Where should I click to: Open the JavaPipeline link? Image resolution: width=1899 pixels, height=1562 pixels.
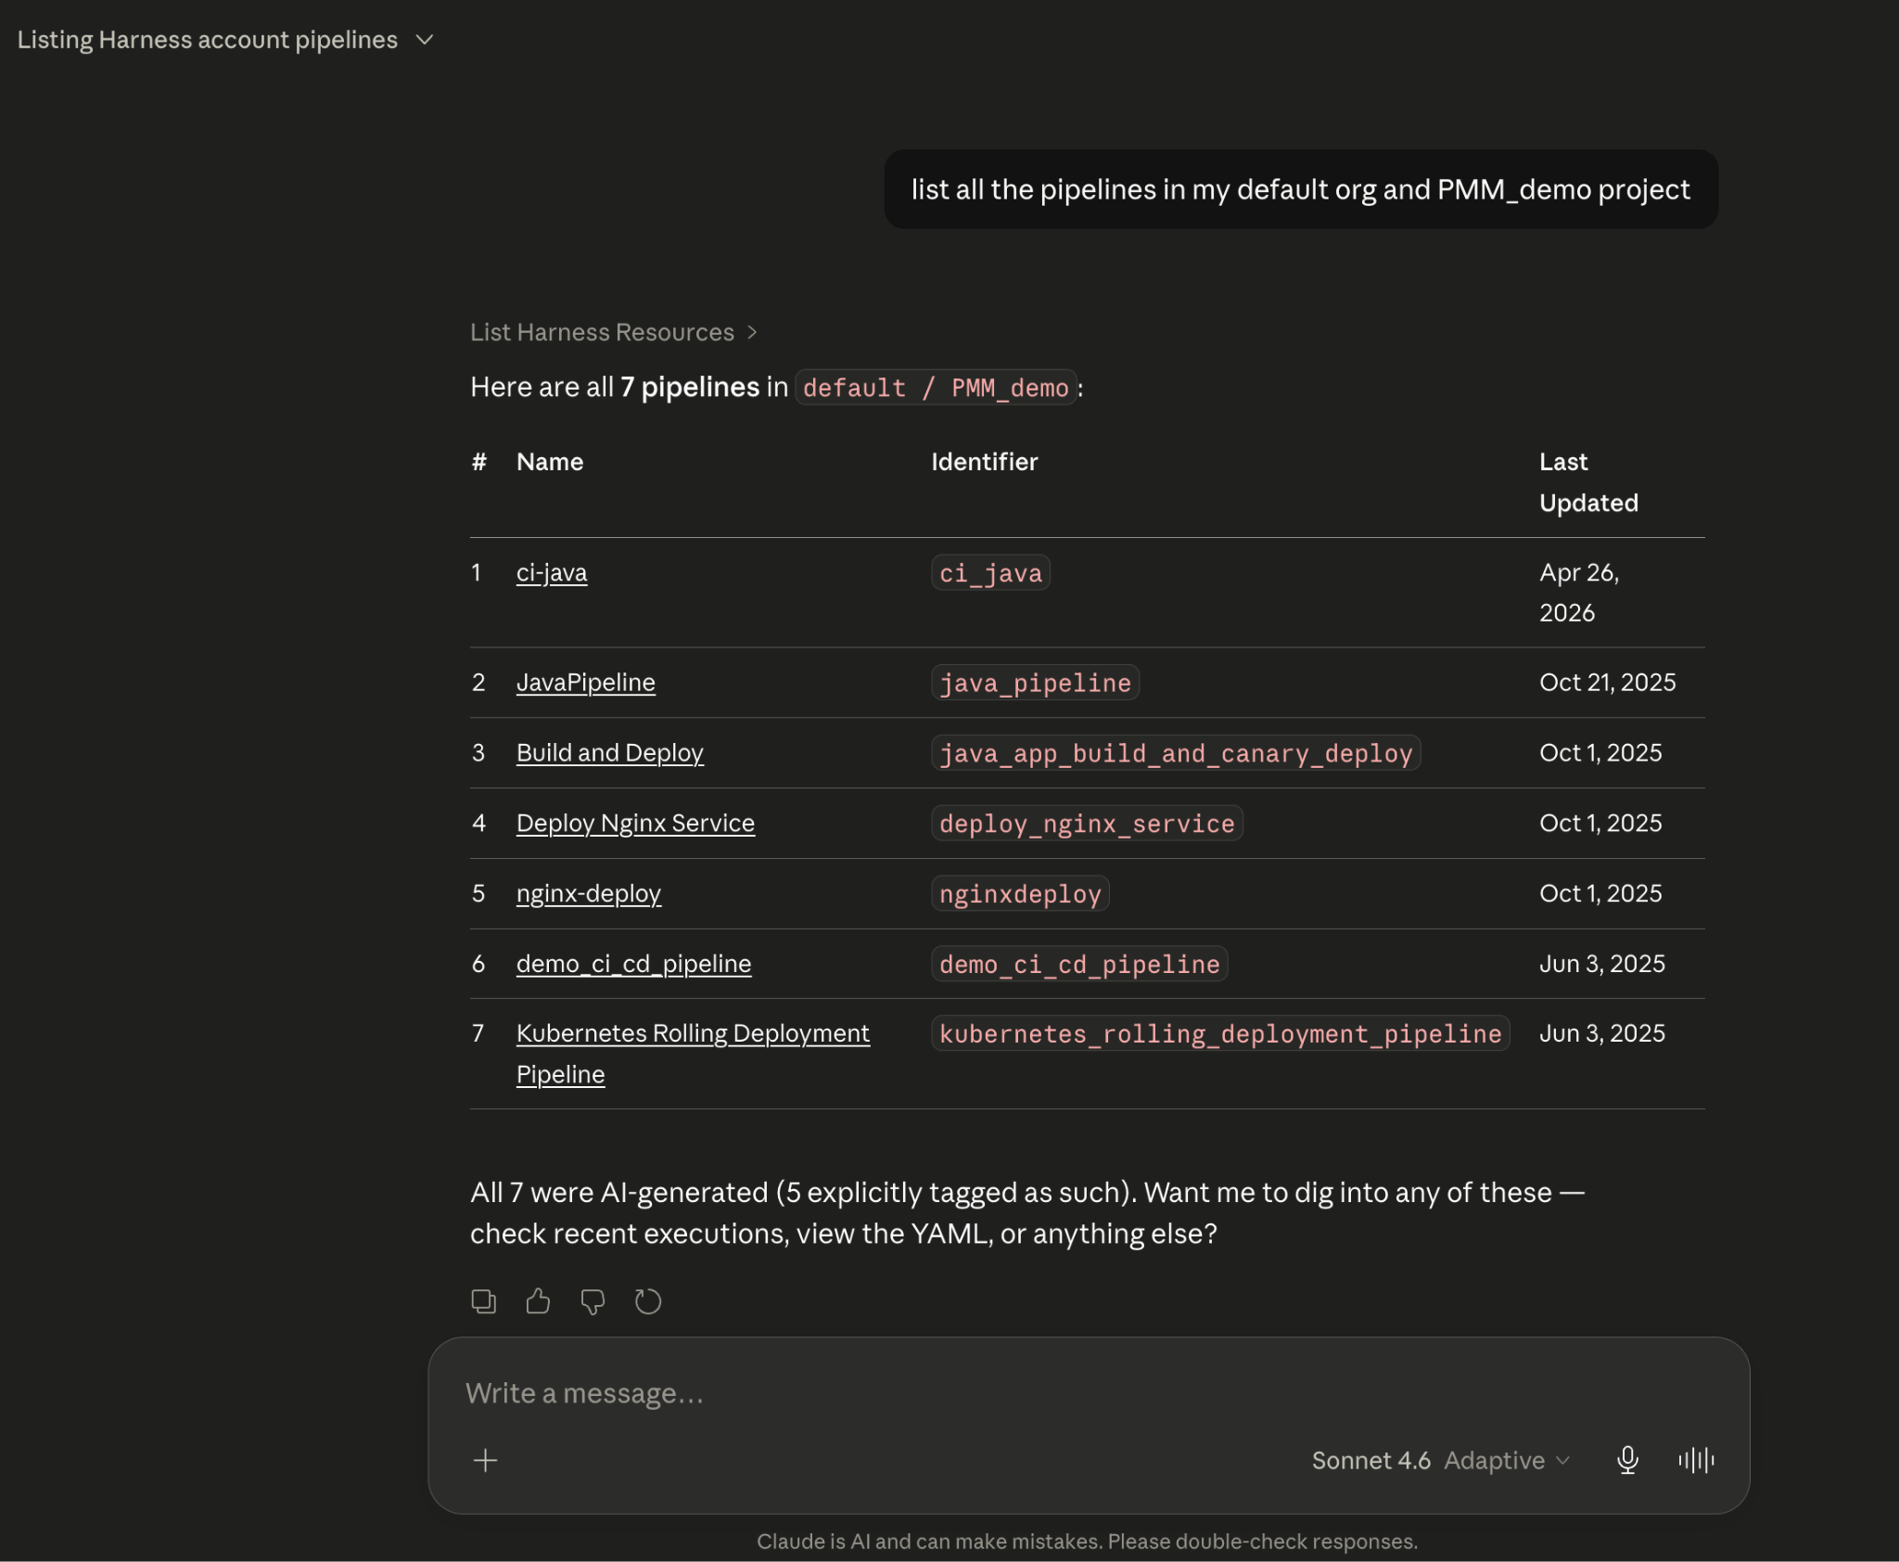[586, 683]
